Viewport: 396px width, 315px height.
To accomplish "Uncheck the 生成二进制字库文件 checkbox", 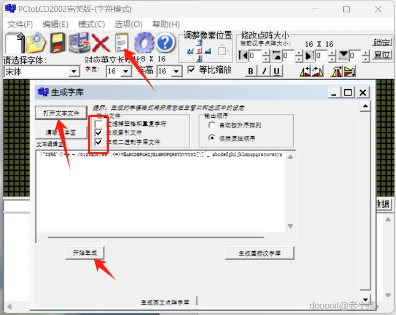I will point(99,142).
